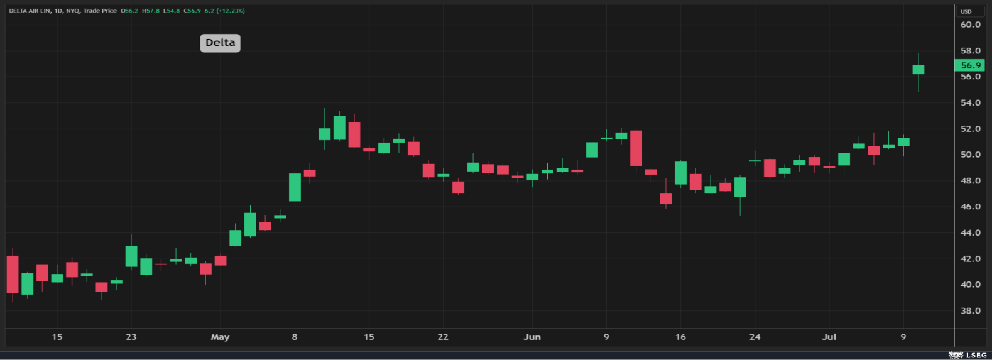This screenshot has width=992, height=360.
Task: Select the latest green candle near 56.9
Action: coord(918,70)
